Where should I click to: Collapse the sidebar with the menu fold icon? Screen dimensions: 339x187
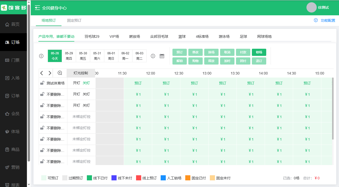coord(37,8)
